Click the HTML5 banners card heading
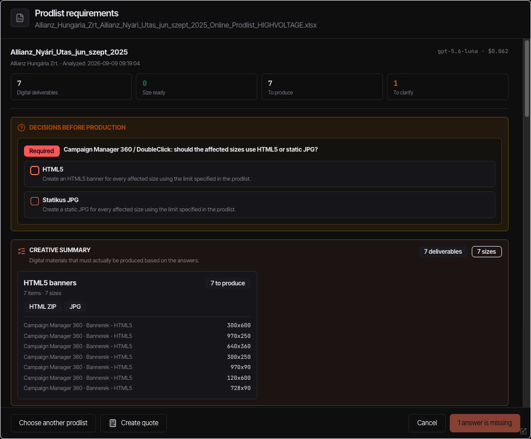The width and height of the screenshot is (531, 439). tap(50, 283)
